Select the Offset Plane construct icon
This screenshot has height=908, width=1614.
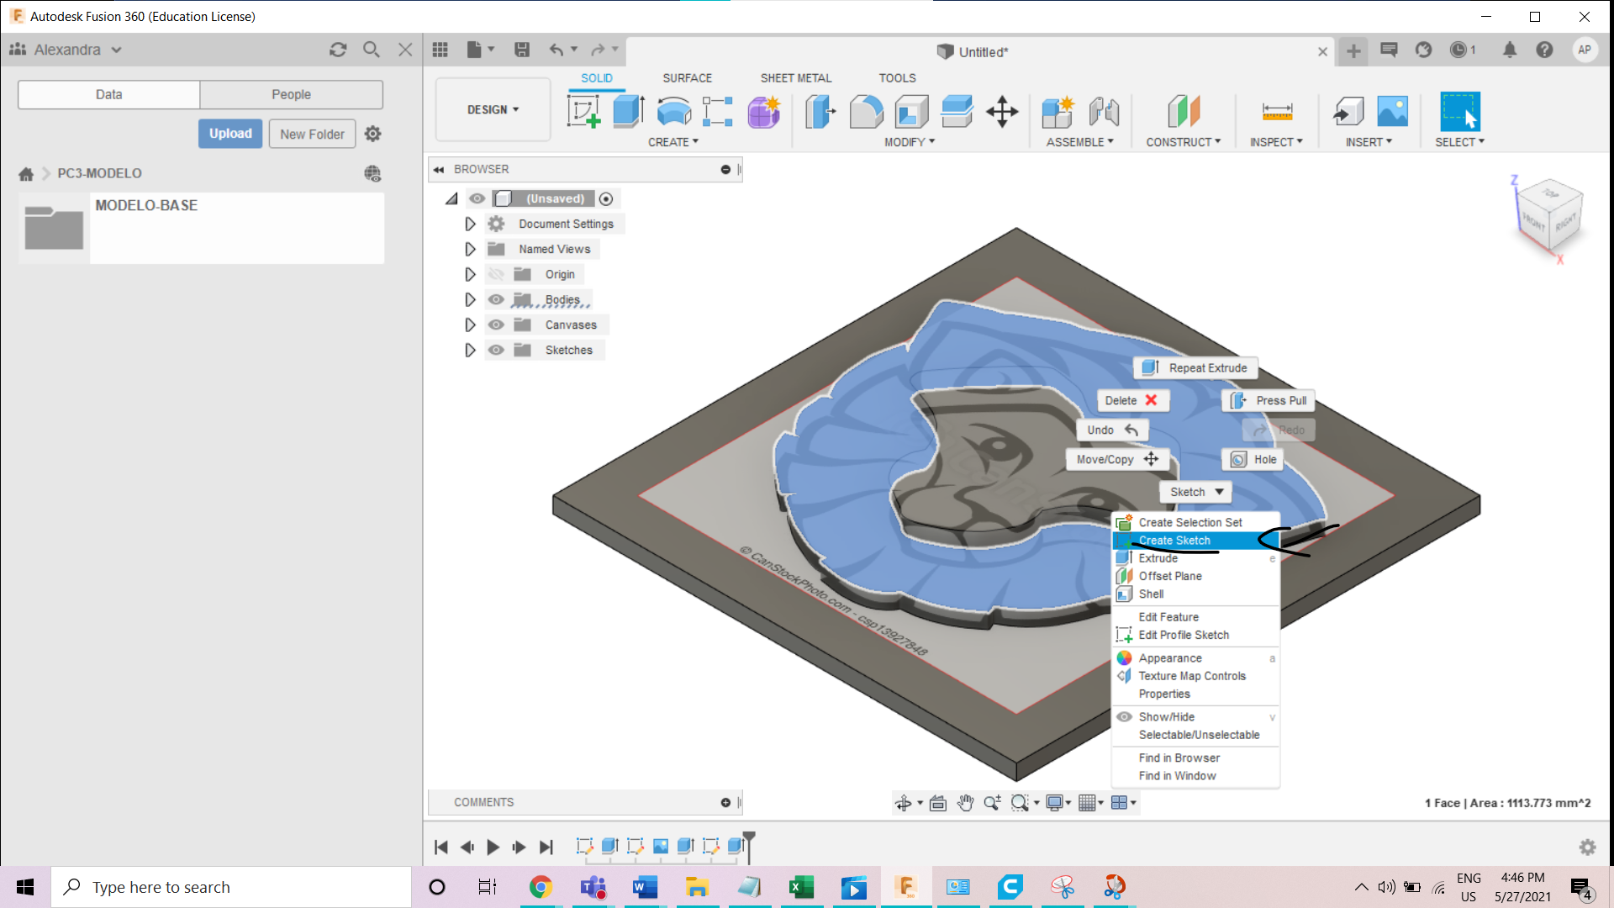(1184, 111)
